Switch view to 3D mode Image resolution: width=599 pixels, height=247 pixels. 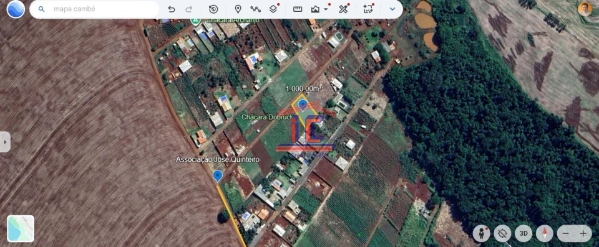(524, 233)
